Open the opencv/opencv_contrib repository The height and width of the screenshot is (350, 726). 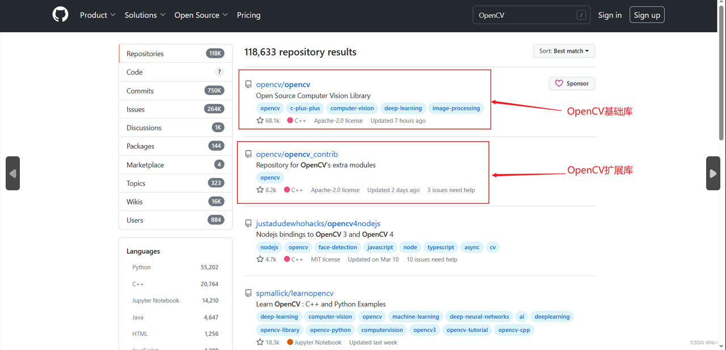[297, 154]
